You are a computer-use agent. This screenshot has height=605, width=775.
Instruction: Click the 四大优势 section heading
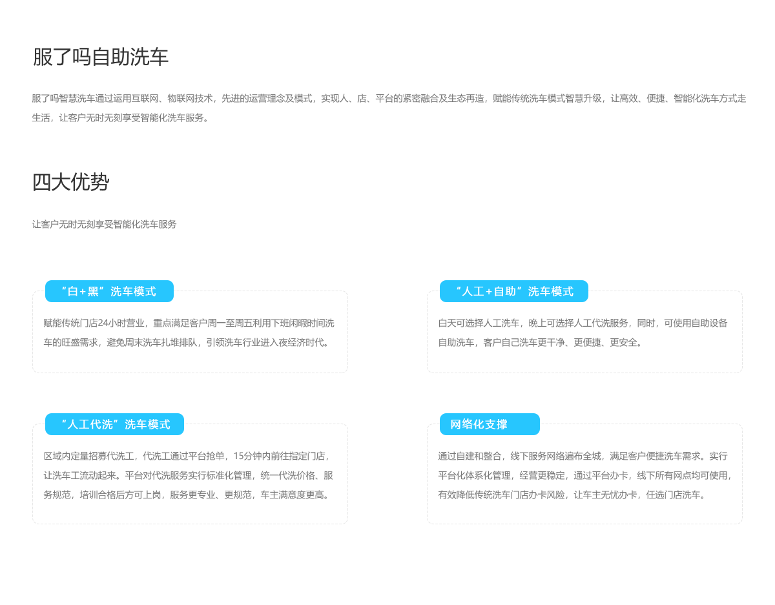70,183
